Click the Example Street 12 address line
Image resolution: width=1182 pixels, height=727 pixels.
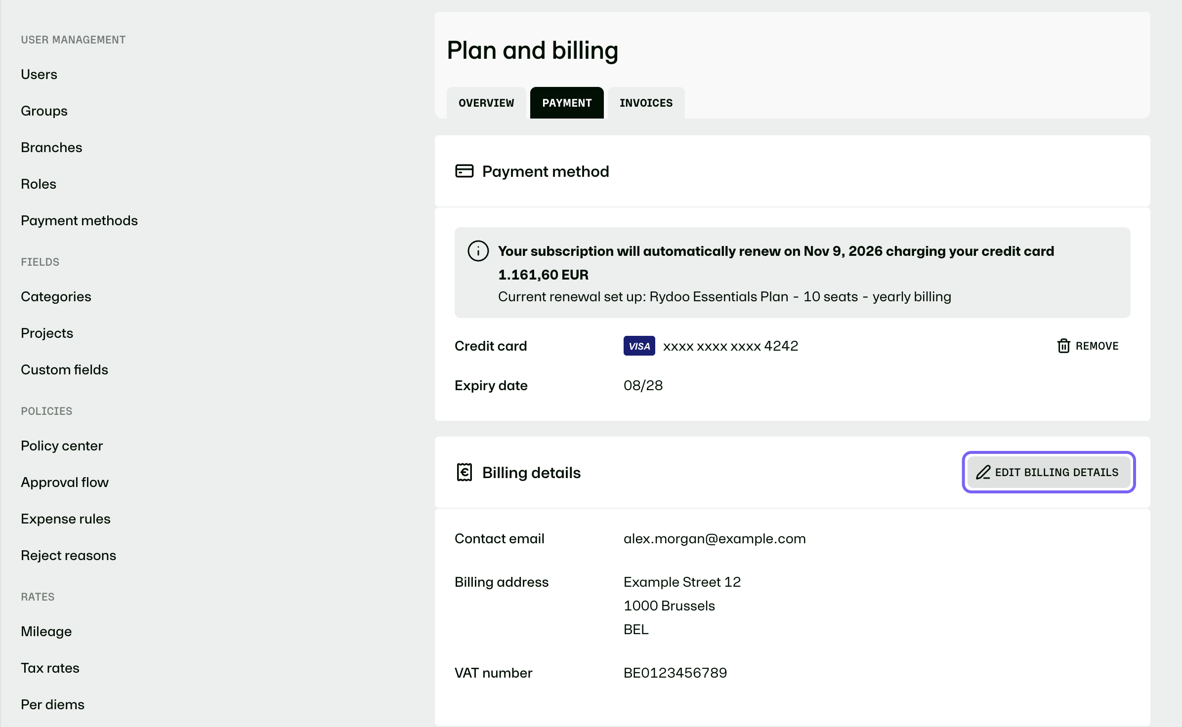[682, 582]
